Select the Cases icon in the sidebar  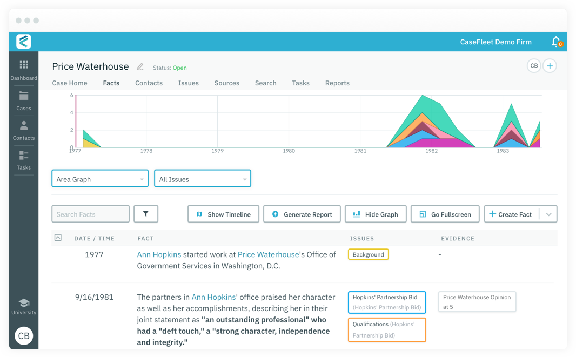tap(24, 100)
